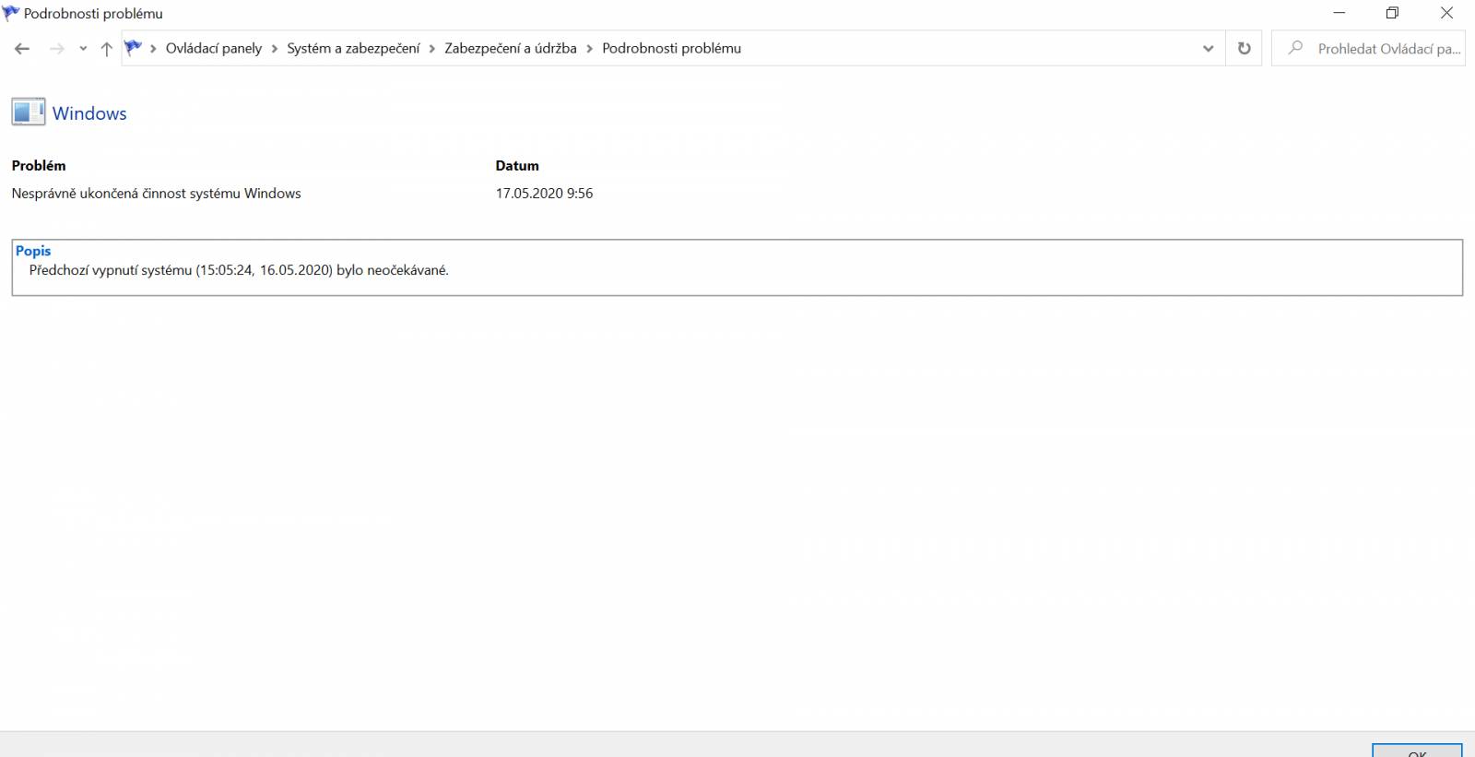Navigate to Systém a zabezpečení breadcrumb
Screen dimensions: 1475x757
[x=353, y=48]
